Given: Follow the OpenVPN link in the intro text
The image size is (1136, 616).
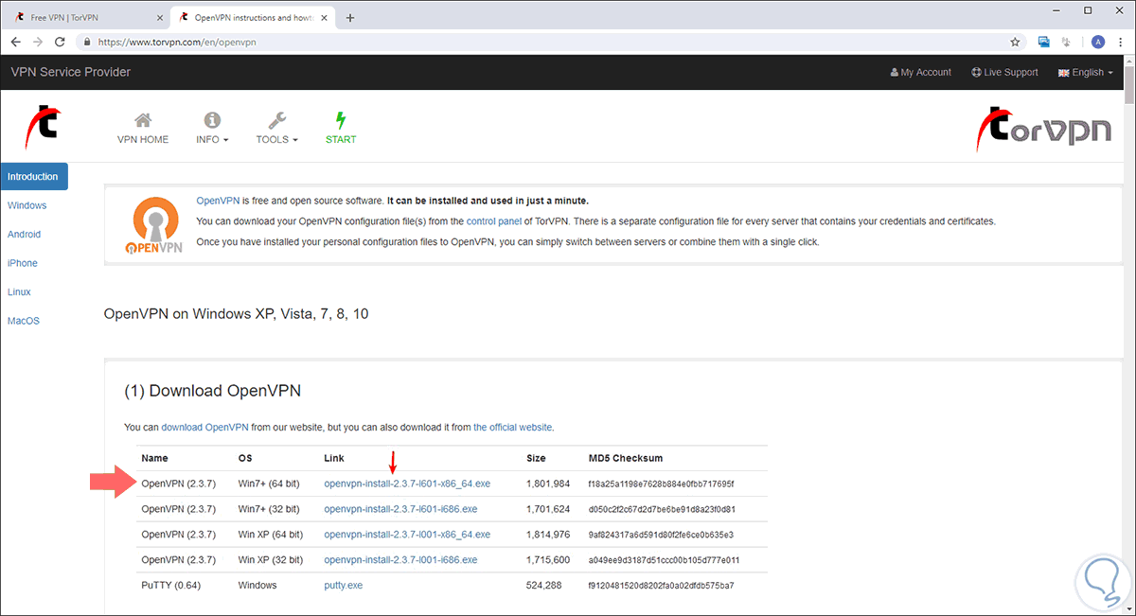Looking at the screenshot, I should (218, 201).
